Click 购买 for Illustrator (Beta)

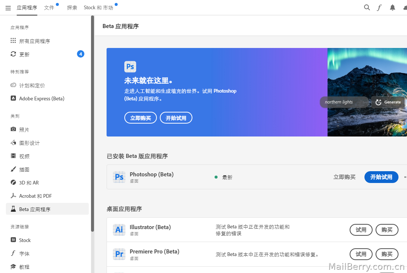pyautogui.click(x=387, y=230)
